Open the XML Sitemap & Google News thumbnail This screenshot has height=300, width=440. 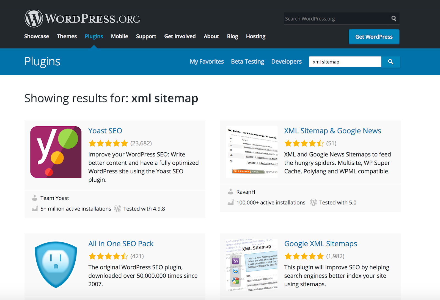[252, 152]
